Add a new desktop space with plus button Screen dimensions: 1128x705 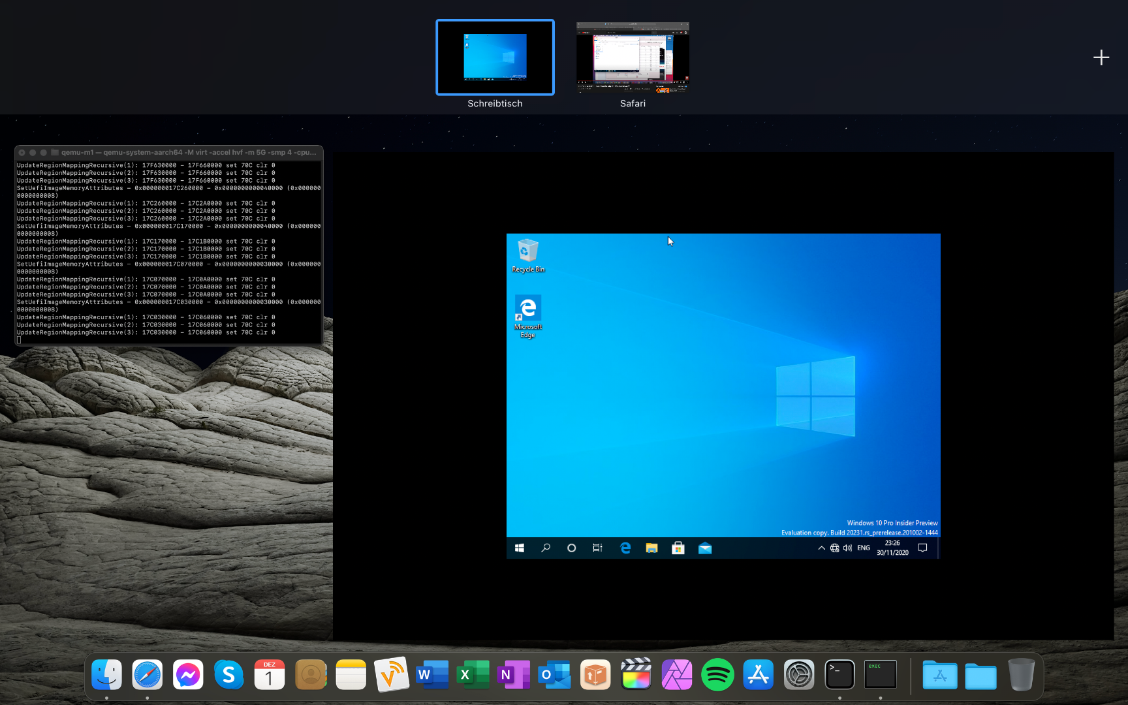pos(1101,57)
